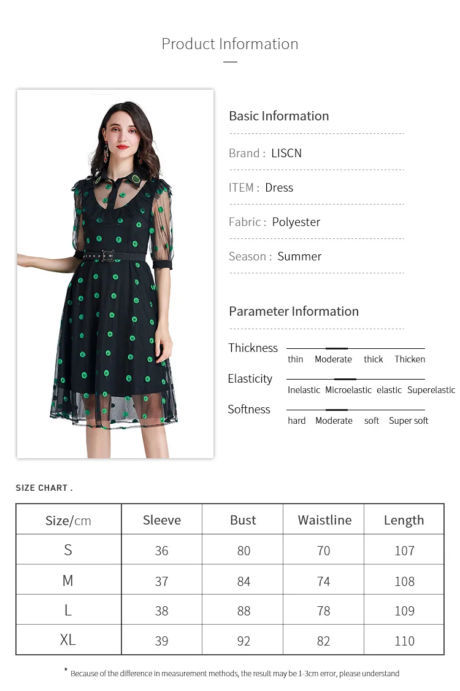Click the SIZE CHART label

(x=44, y=488)
